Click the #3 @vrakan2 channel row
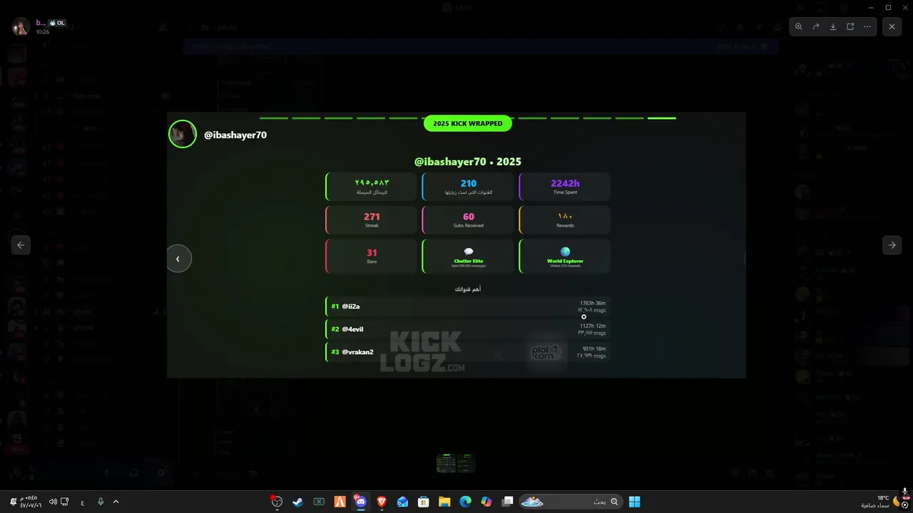Image resolution: width=913 pixels, height=513 pixels. 468,352
